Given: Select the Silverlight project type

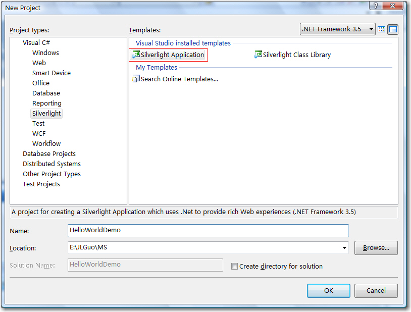Looking at the screenshot, I should coord(46,114).
